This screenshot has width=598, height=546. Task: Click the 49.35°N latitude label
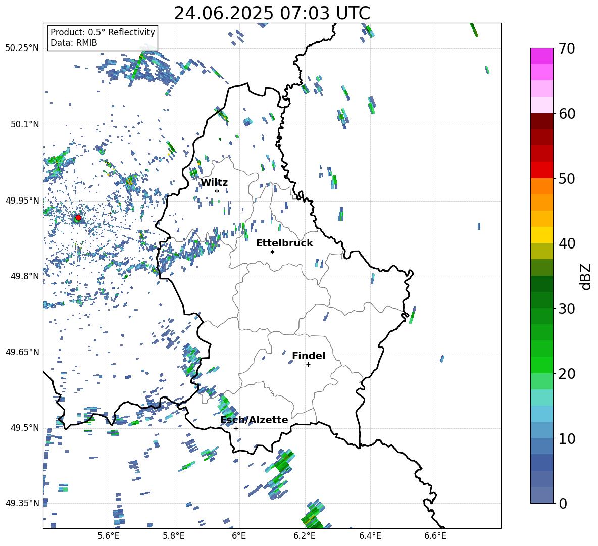[22, 503]
